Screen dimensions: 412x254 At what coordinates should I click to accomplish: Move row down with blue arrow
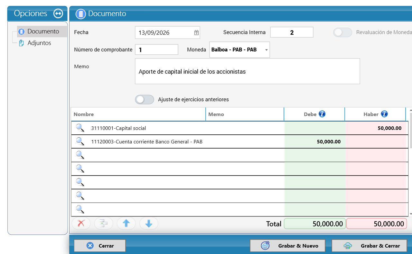point(149,223)
